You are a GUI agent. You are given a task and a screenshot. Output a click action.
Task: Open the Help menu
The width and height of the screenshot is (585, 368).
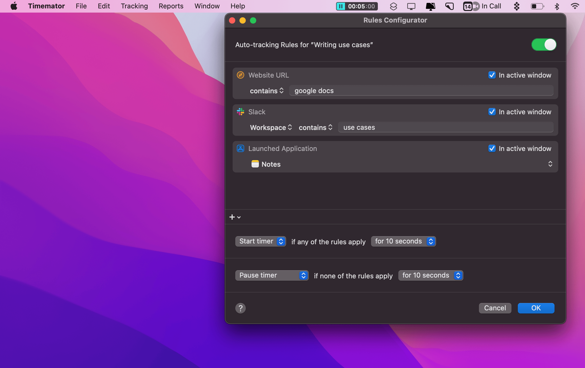[238, 6]
